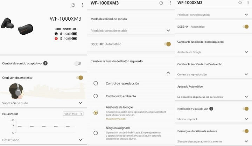Image resolution: width=252 pixels, height=146 pixels.
Task: Tap the WF-1000XM3 earbuds product image
Action: 17,26
